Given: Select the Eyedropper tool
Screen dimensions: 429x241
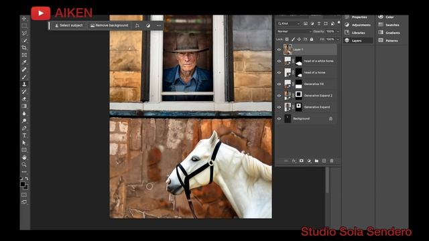Looking at the screenshot, I should (24, 62).
